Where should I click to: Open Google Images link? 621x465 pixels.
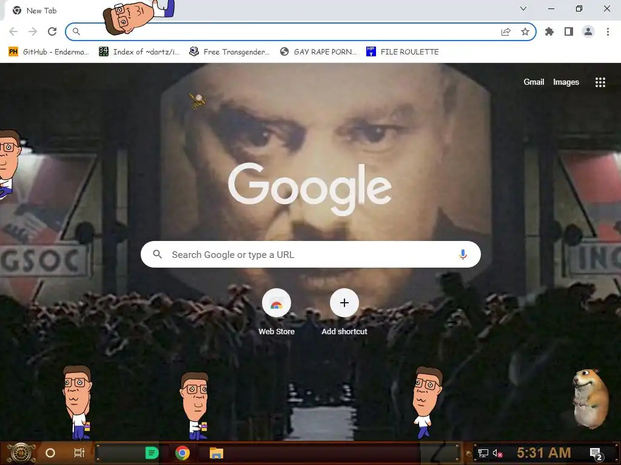(566, 82)
